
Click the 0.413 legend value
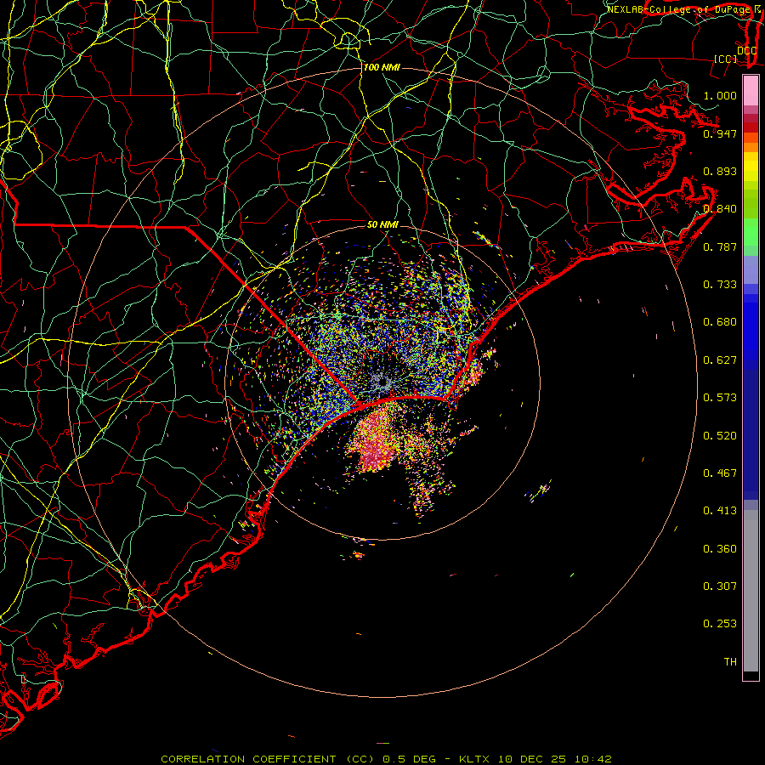720,511
